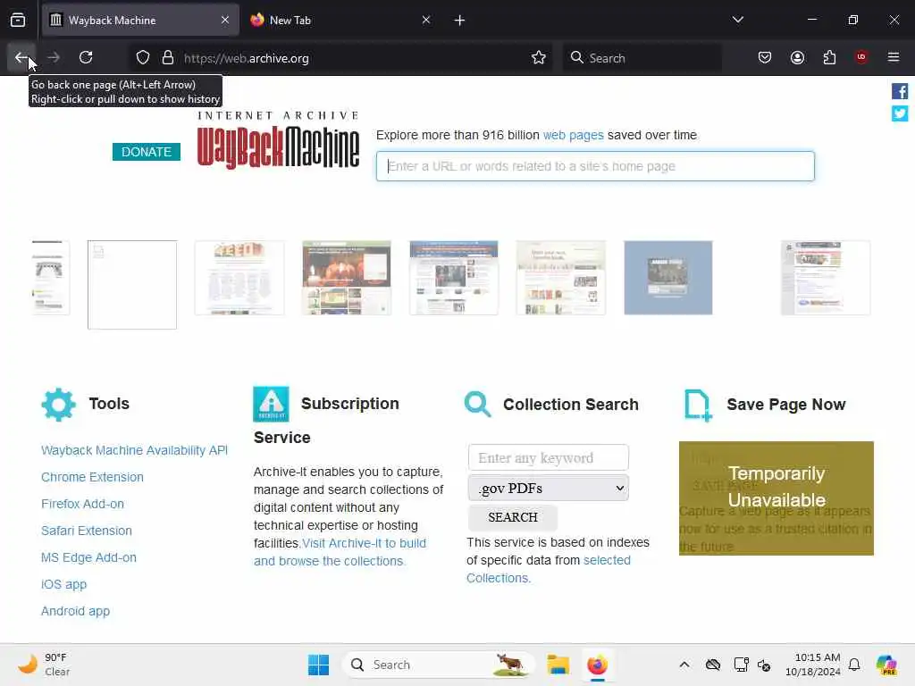915x686 pixels.
Task: Click the Copilot icon in the taskbar
Action: point(886,665)
